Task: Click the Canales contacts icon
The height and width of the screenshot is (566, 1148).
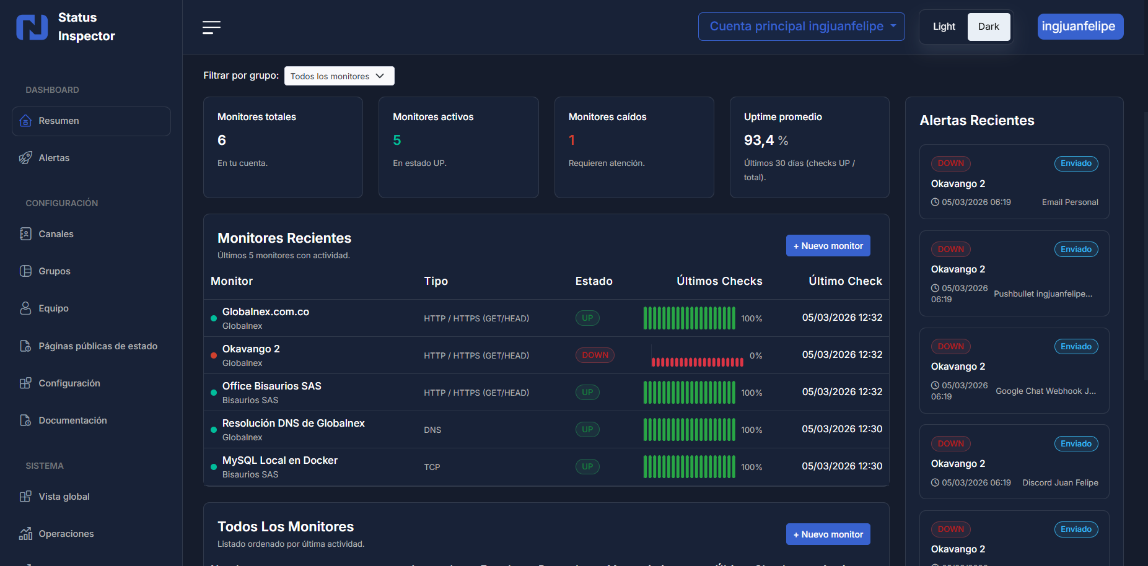Action: pyautogui.click(x=25, y=234)
